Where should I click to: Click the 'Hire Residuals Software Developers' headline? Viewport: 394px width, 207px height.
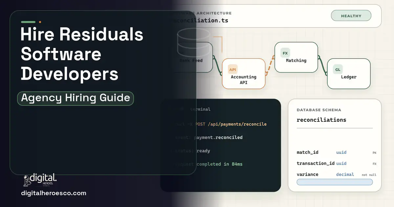point(82,54)
